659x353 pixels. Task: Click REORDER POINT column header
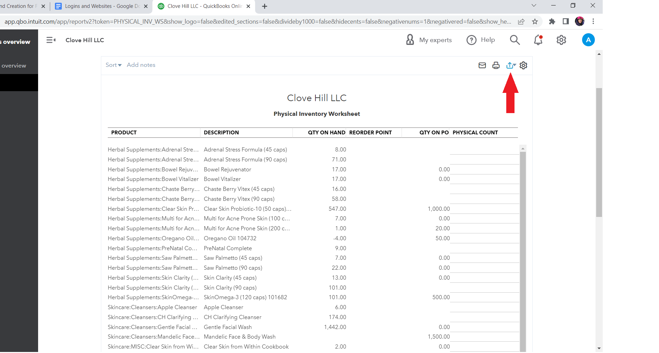(370, 132)
